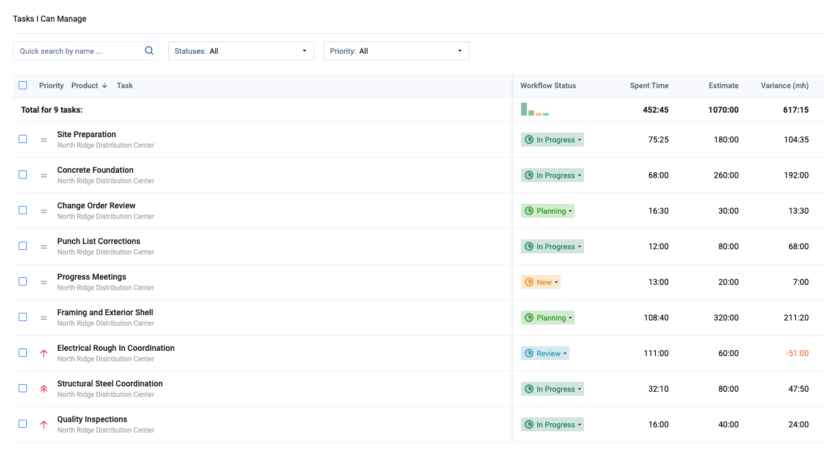Check the Structural Steel Coordination checkbox
824x467 pixels.
pyautogui.click(x=23, y=388)
